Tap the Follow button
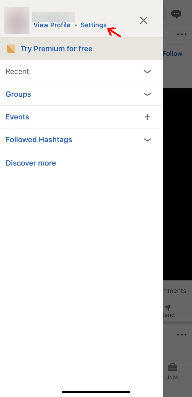This screenshot has width=192, height=397. [173, 54]
